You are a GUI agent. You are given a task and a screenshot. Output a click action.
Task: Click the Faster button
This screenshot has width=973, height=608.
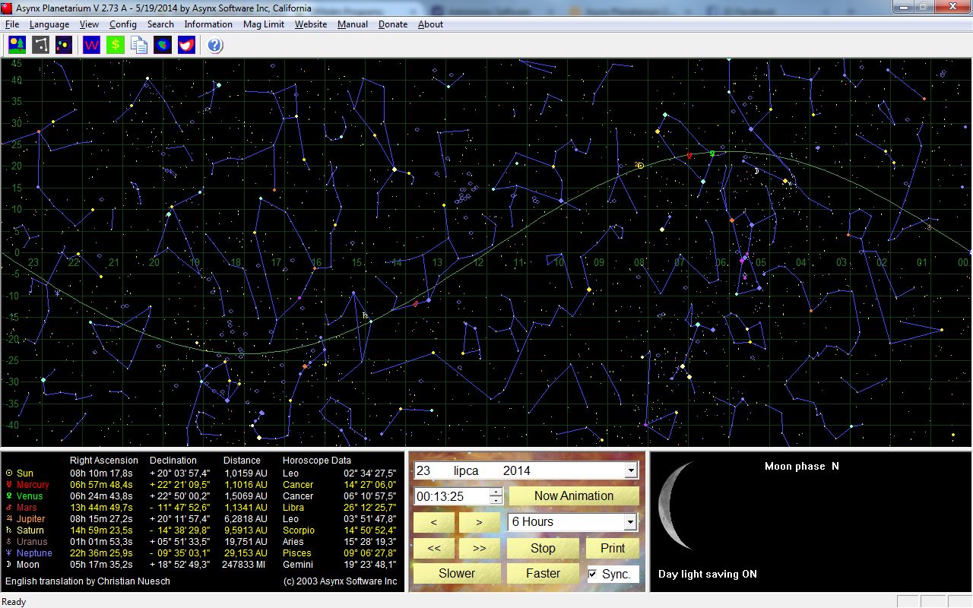click(543, 574)
